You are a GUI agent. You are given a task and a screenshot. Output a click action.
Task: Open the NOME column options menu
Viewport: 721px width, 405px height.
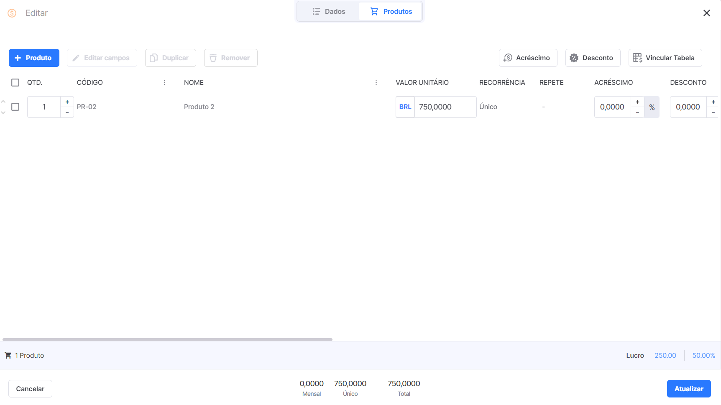[x=376, y=83]
